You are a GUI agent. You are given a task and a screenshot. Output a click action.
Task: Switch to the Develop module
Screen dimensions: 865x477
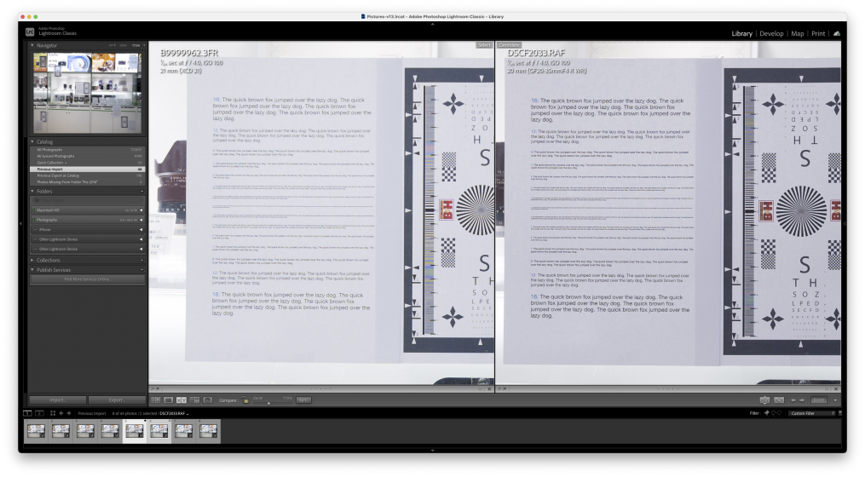pyautogui.click(x=770, y=33)
